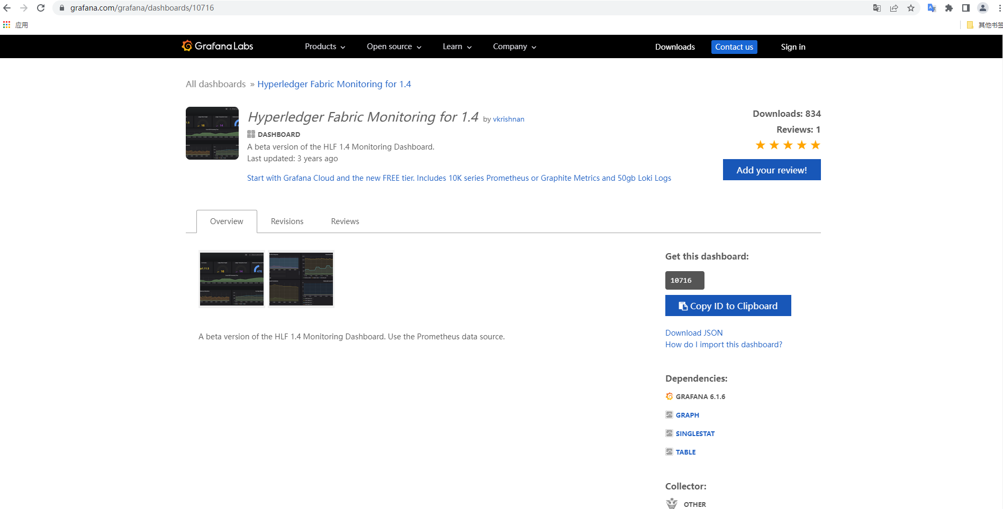This screenshot has width=1003, height=509.
Task: Click the Contact us button
Action: point(734,47)
